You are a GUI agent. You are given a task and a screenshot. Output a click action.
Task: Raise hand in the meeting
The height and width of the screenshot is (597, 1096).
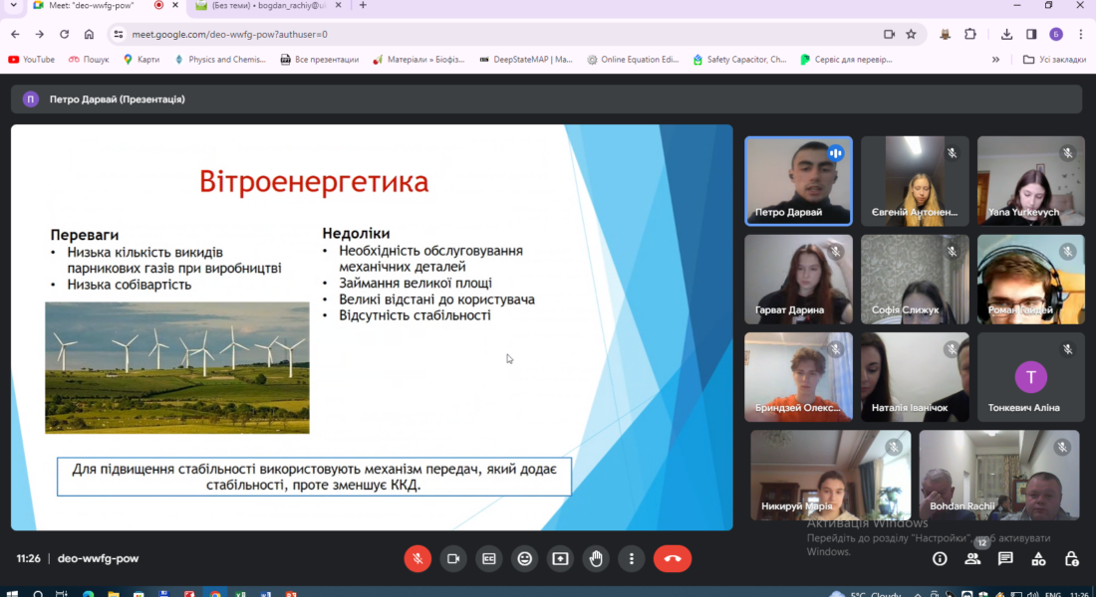pyautogui.click(x=596, y=559)
